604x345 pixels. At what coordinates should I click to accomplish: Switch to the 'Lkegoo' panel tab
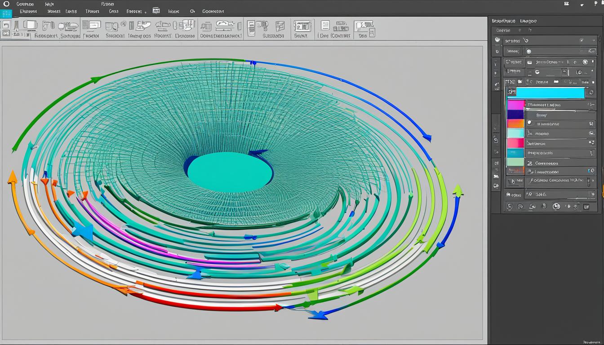[528, 21]
